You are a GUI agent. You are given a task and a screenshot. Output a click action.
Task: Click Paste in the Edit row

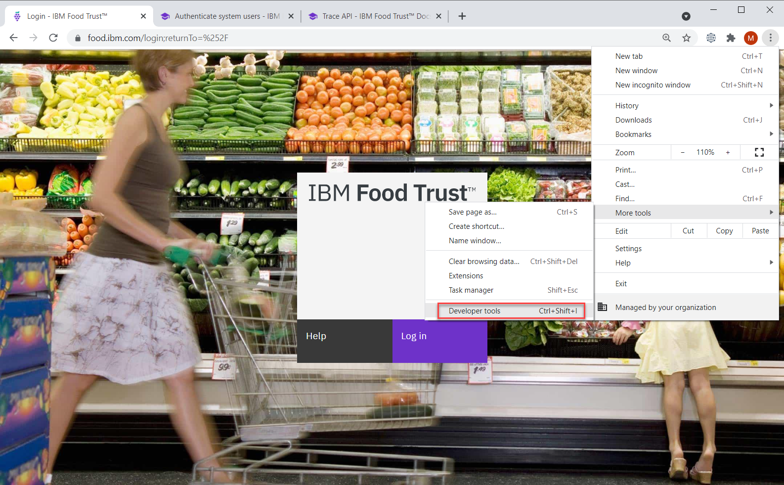(760, 231)
